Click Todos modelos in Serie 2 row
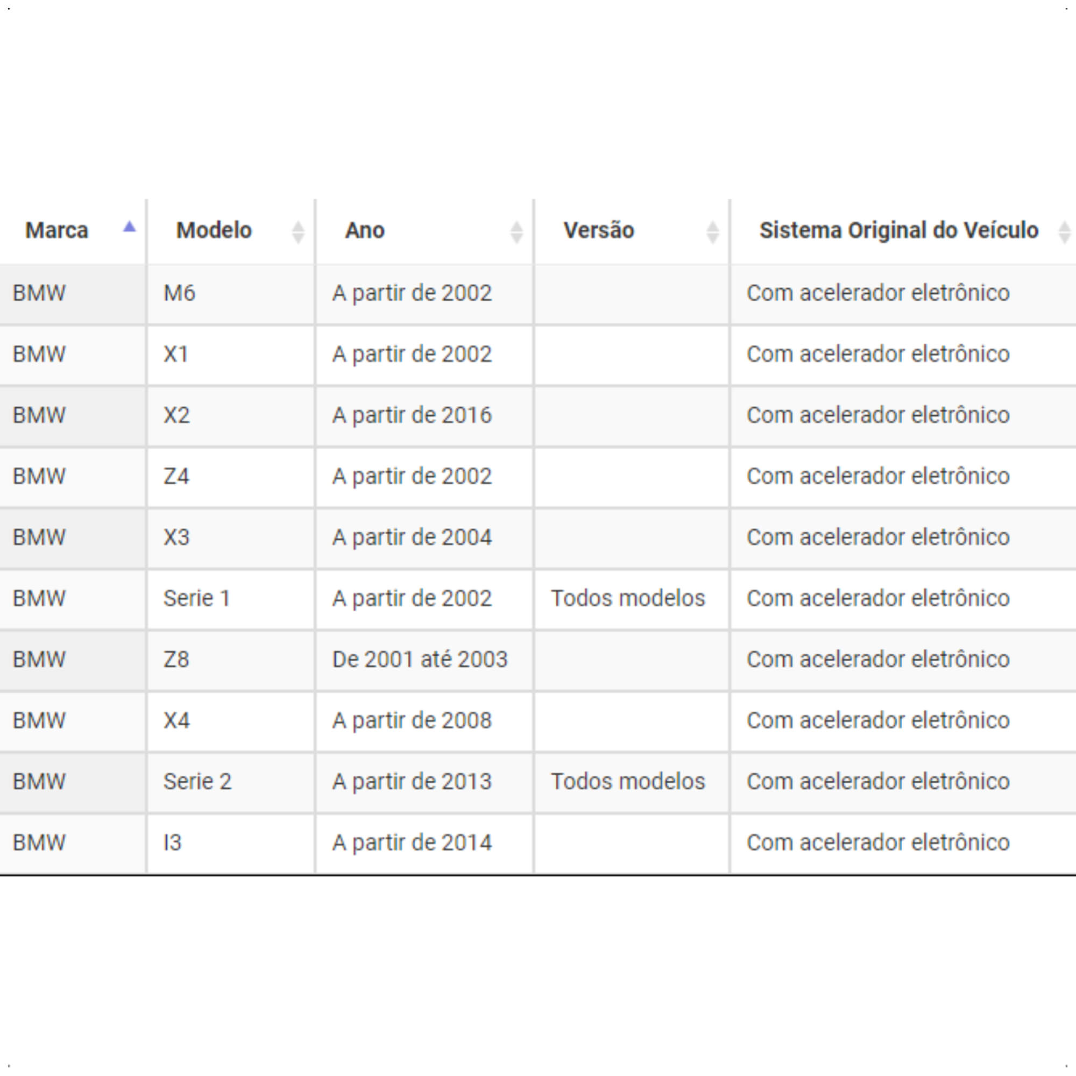The height and width of the screenshot is (1076, 1076). point(628,782)
